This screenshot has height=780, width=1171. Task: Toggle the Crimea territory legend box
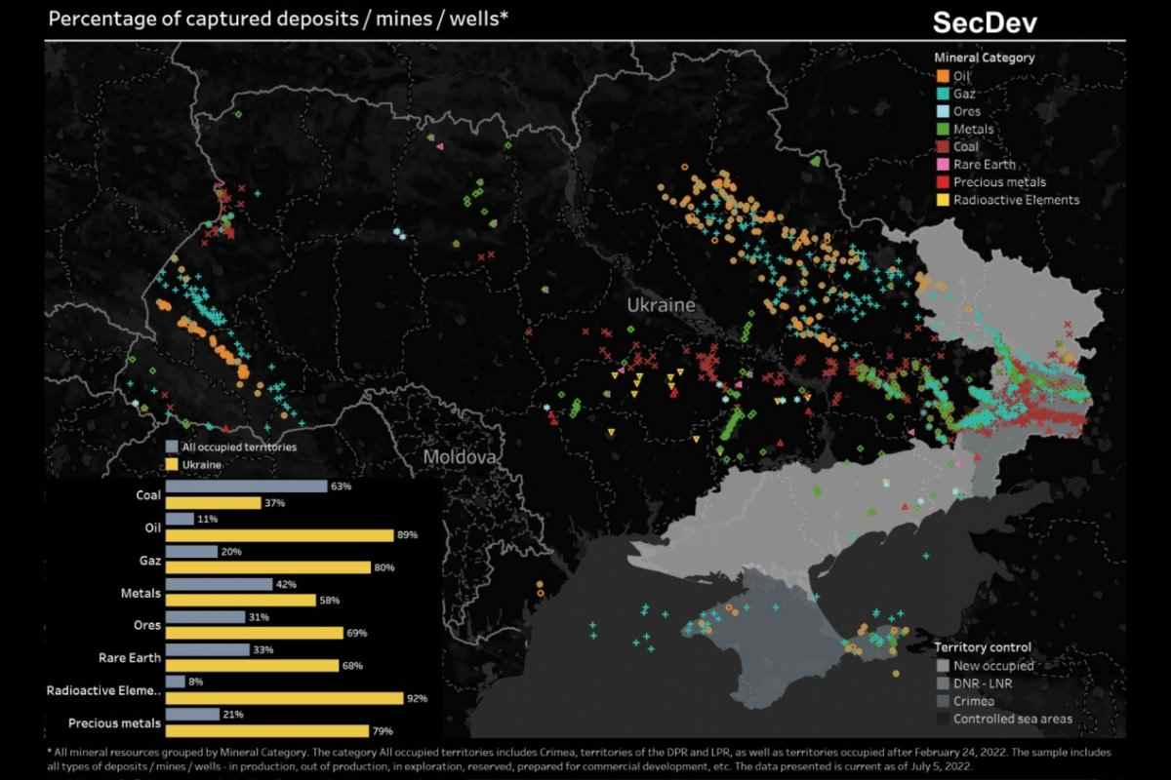coord(942,701)
